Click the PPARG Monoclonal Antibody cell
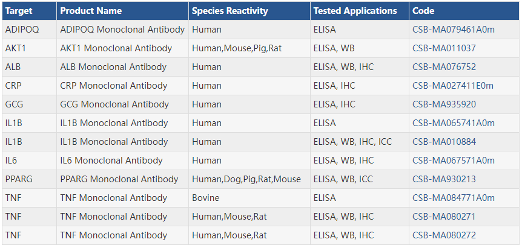Image resolution: width=522 pixels, height=248 pixels. click(119, 179)
